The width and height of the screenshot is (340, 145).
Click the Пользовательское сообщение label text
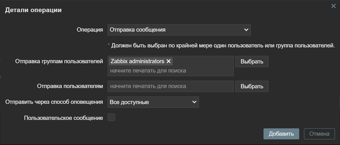[63, 118]
